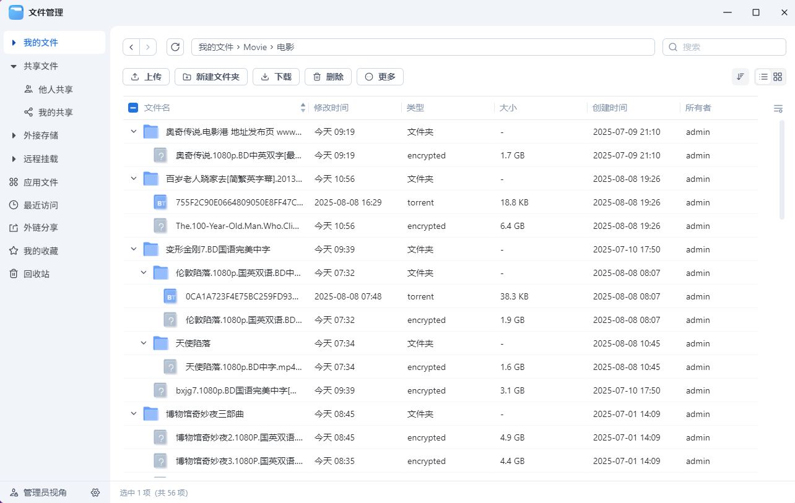Click unknown-file icon of 奥奇传说.1080p file

coord(160,155)
